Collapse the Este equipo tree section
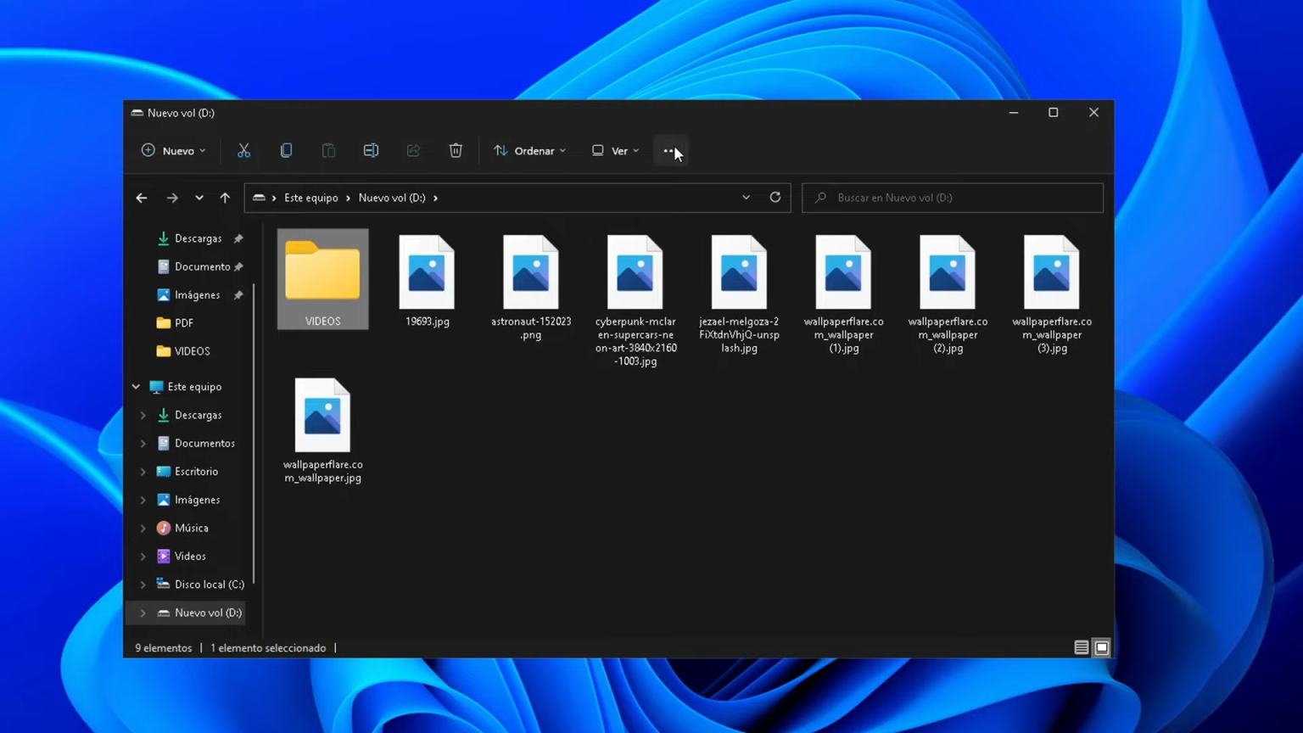 tap(136, 386)
